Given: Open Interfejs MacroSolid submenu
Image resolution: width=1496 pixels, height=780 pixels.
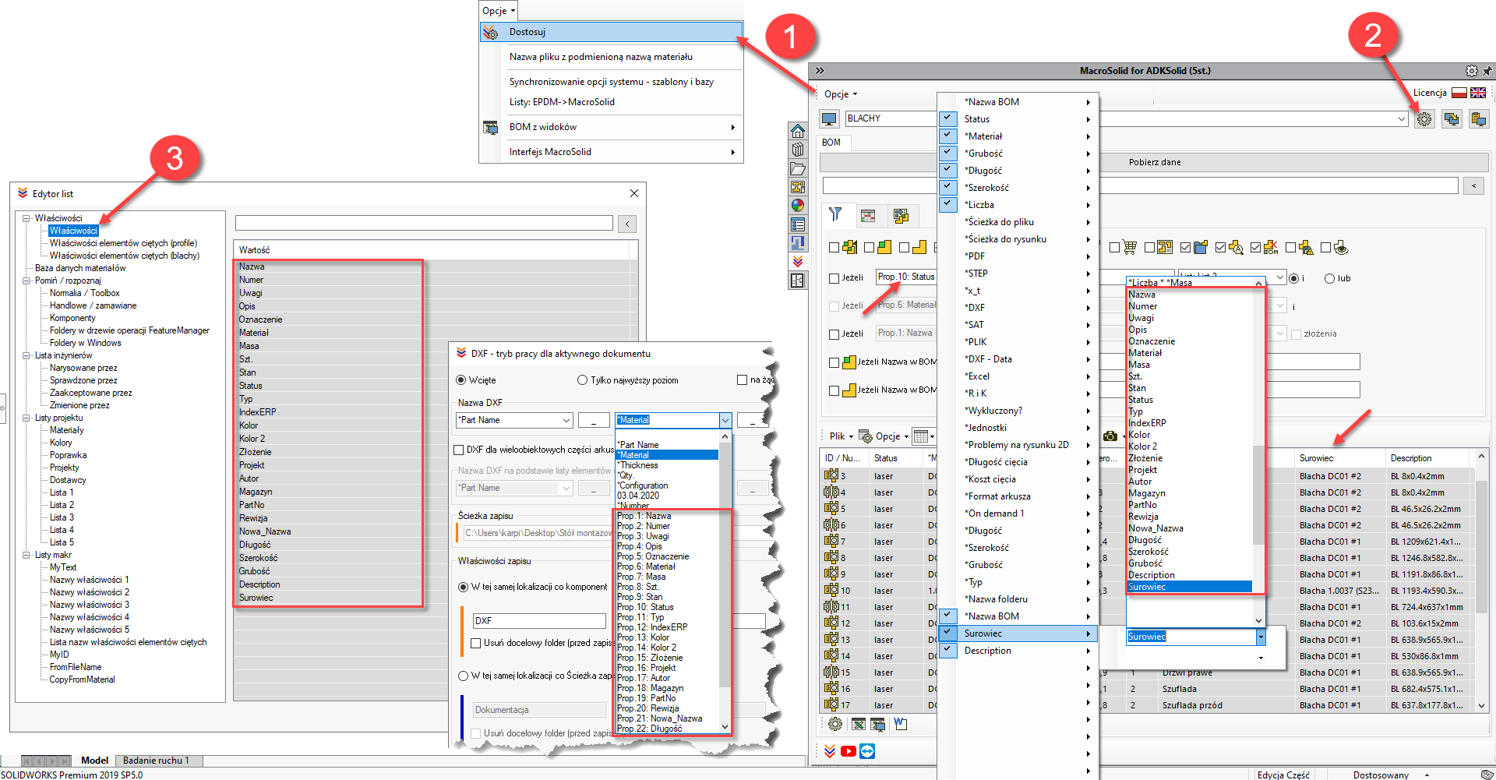Looking at the screenshot, I should [612, 152].
